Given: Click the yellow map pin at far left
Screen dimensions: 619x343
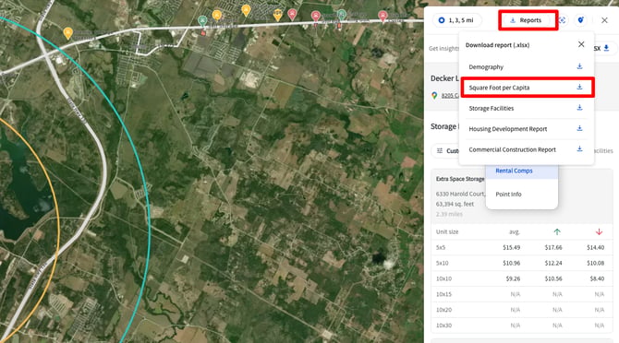Looking at the screenshot, I should pos(67,33).
